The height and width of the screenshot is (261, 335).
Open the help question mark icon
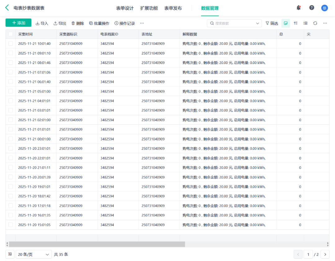(x=311, y=8)
